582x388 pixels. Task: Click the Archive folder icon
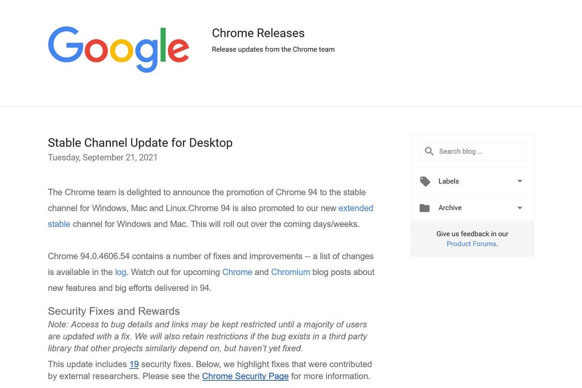click(x=424, y=208)
